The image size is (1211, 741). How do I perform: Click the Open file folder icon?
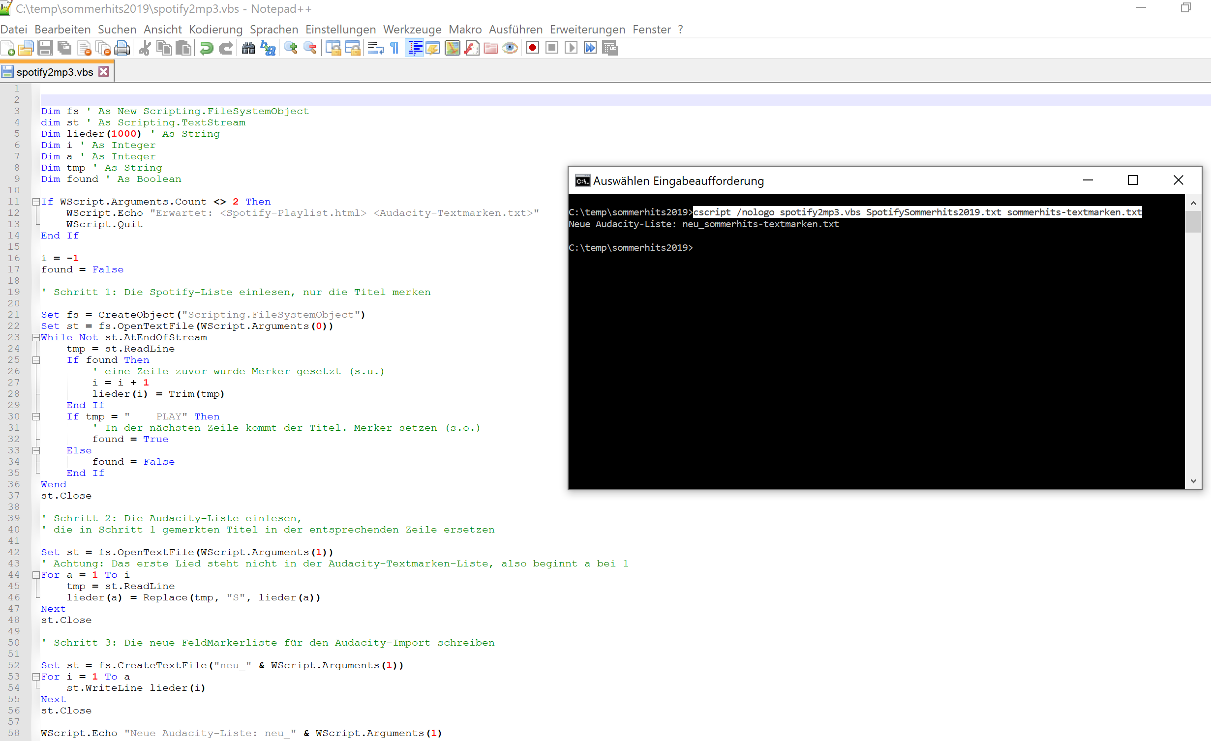click(26, 48)
